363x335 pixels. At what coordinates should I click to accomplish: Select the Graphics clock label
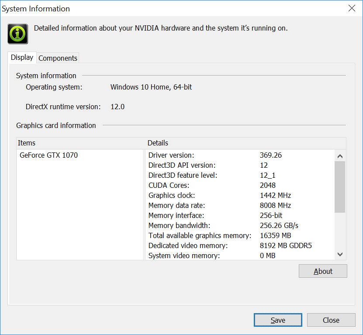pyautogui.click(x=172, y=195)
